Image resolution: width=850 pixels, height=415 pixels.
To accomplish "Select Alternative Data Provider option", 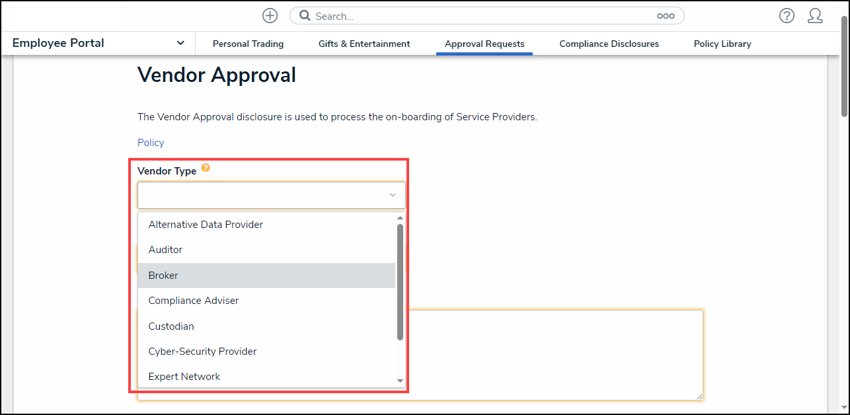I will (x=206, y=225).
